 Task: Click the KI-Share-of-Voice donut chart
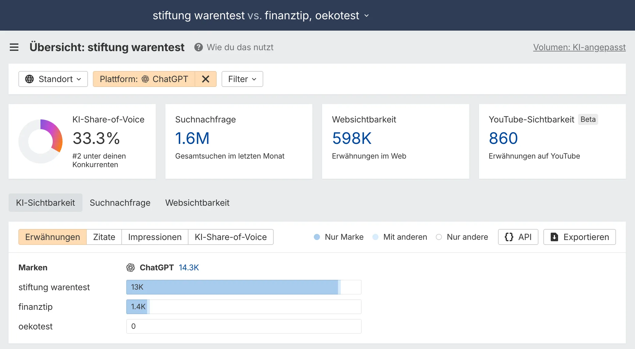(x=40, y=141)
